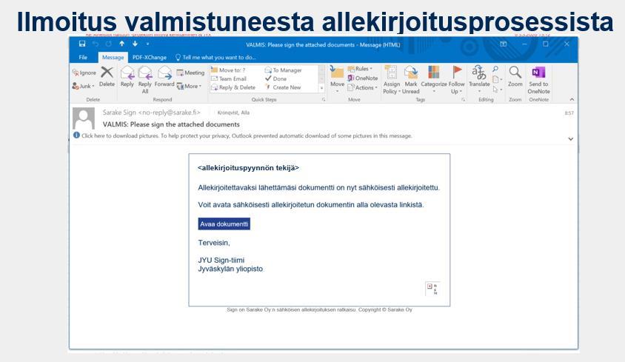Click the Follow Up flag
This screenshot has height=362, width=625.
coord(457,80)
